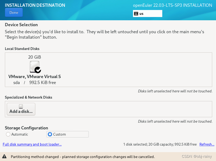Screen dimensions: 216x161
Task: Click the warning triangle icon in notification bar
Action: 4,156
